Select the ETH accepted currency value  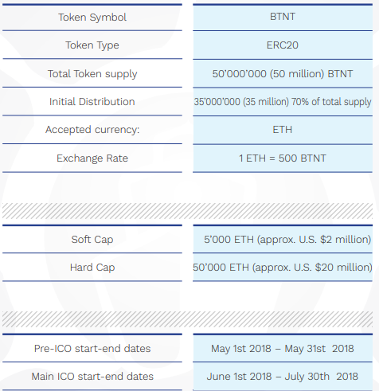pos(283,130)
